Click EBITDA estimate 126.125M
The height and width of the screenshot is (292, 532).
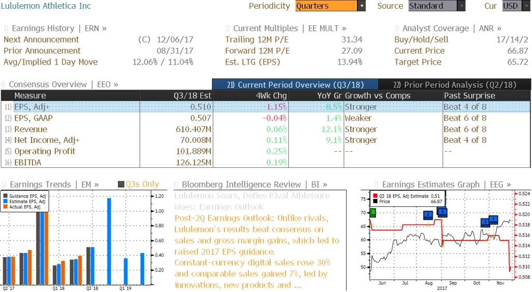(x=193, y=163)
